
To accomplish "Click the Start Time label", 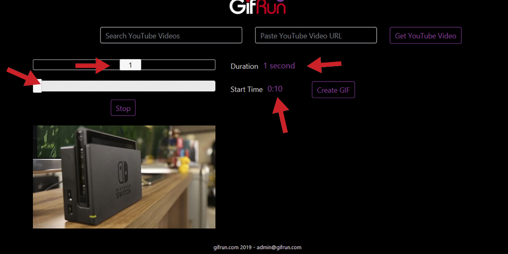I will click(246, 89).
